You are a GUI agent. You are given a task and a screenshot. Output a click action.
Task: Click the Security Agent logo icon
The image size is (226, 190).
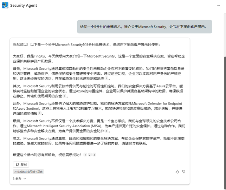point(5,5)
